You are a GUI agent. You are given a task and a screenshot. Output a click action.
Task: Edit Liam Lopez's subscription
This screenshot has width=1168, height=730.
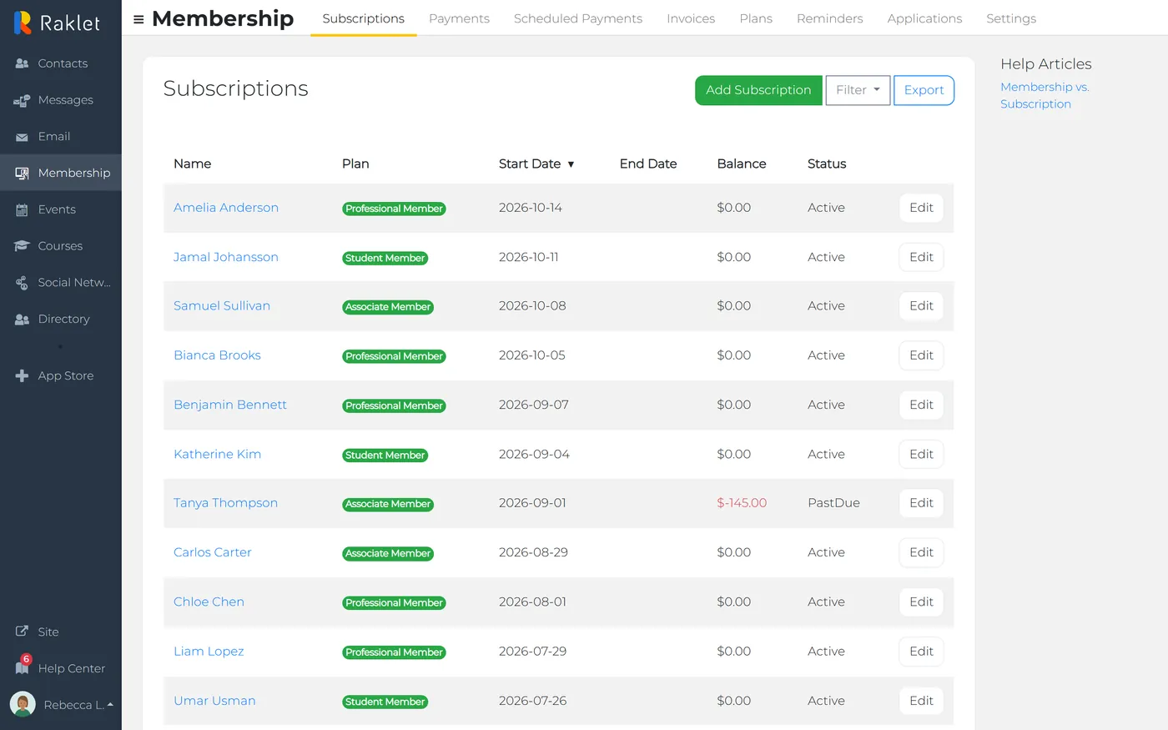click(921, 652)
